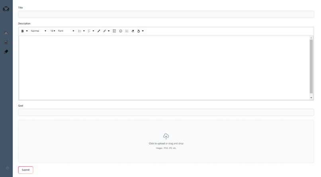
Task: Click the app logo in sidebar
Action: tap(6, 9)
